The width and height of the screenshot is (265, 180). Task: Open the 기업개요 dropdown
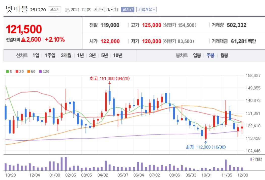[146, 10]
